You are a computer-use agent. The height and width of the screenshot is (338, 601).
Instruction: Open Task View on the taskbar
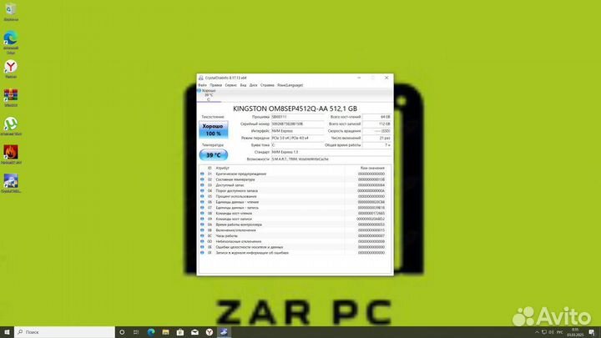coord(136,332)
